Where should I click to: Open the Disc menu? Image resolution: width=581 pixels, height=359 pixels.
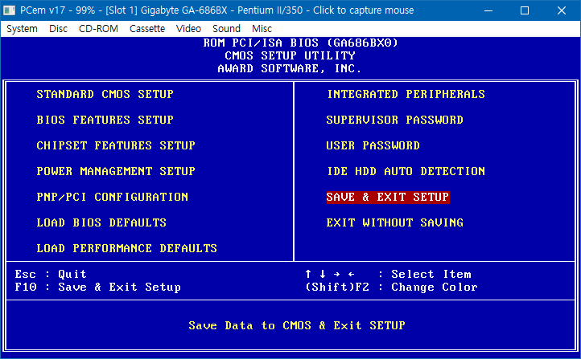[x=58, y=28]
